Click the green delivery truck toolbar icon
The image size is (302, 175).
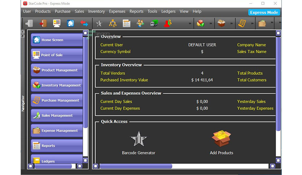[154, 23]
